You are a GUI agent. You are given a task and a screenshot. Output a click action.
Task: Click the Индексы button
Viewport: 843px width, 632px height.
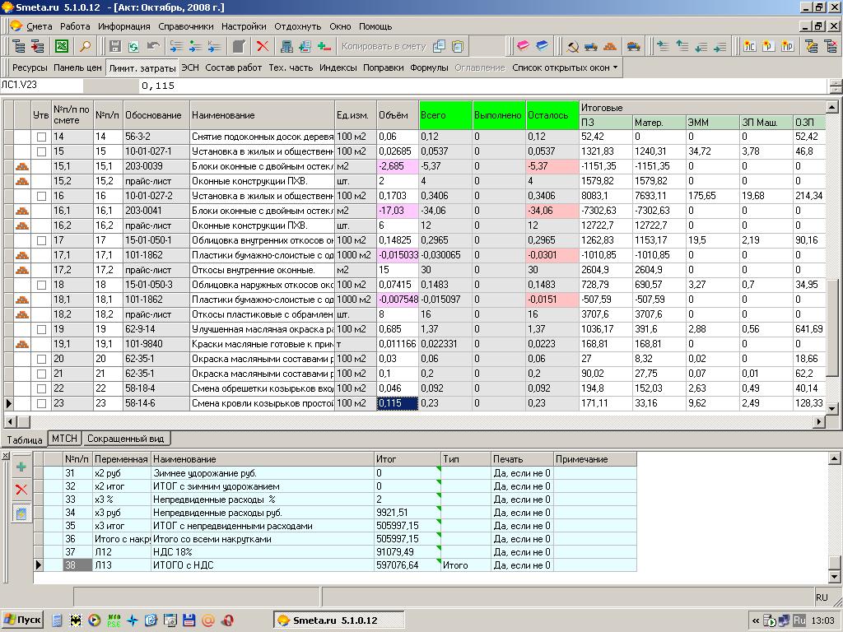click(338, 67)
